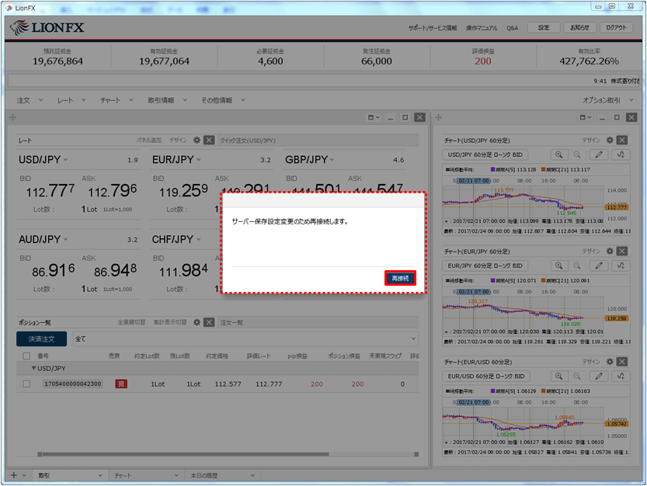
Task: Switch to クイック注文(USD/JPY) tab
Action: 248,141
